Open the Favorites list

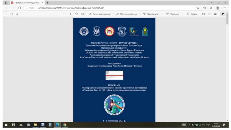coord(204,8)
